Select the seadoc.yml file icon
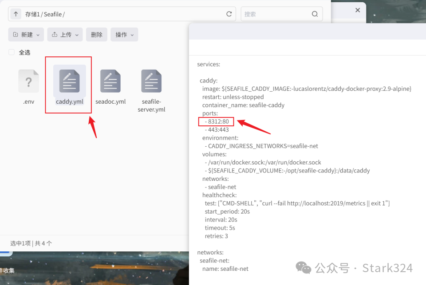Viewport: 426px width, 285px height. pos(110,81)
